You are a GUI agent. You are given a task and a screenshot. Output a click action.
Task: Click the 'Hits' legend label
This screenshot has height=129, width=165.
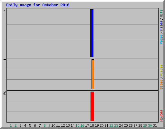point(161,13)
